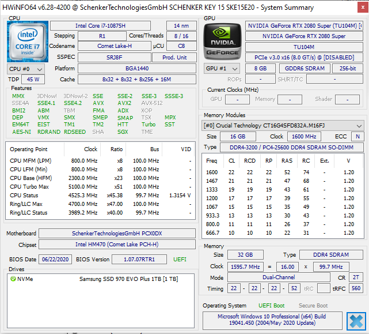Click the AVX2 feature label
The image size is (369, 334).
coord(124,103)
